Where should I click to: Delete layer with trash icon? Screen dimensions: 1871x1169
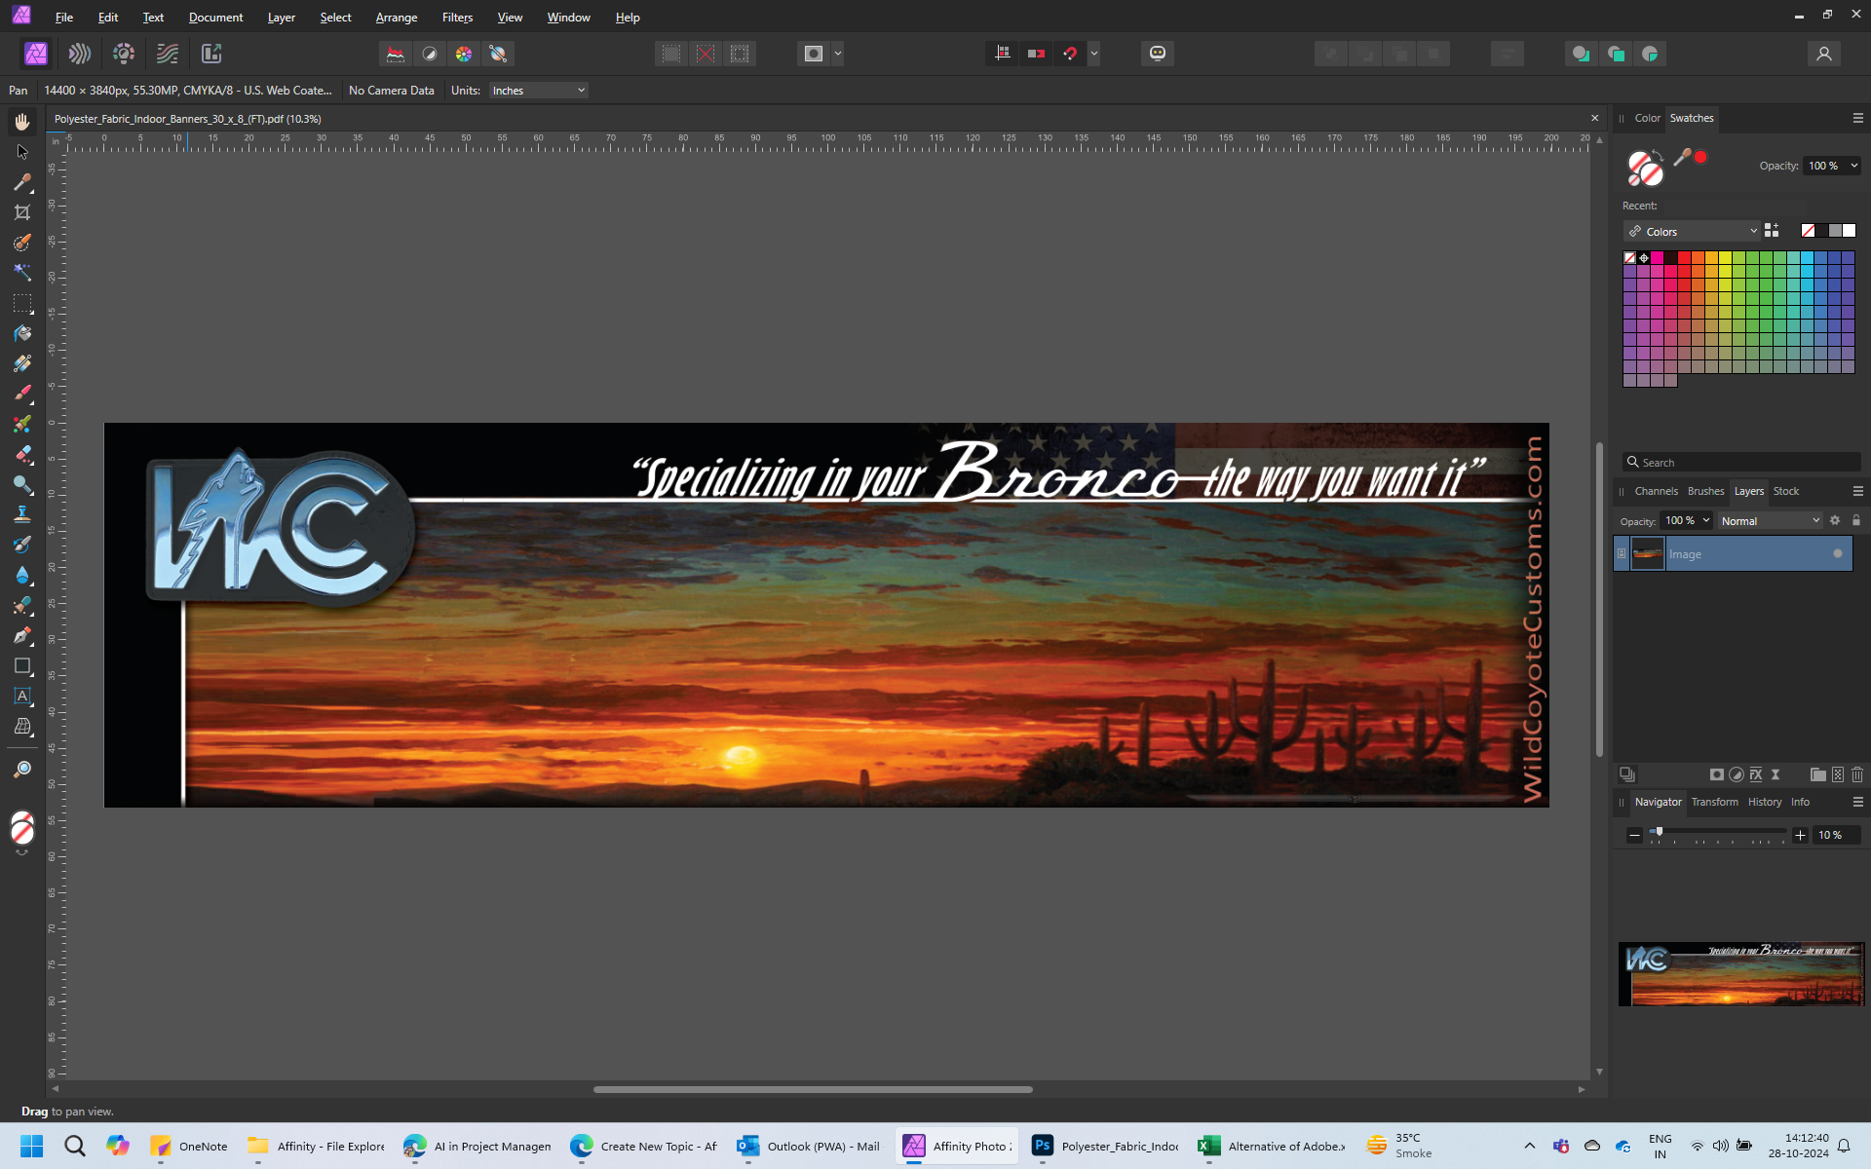point(1857,774)
